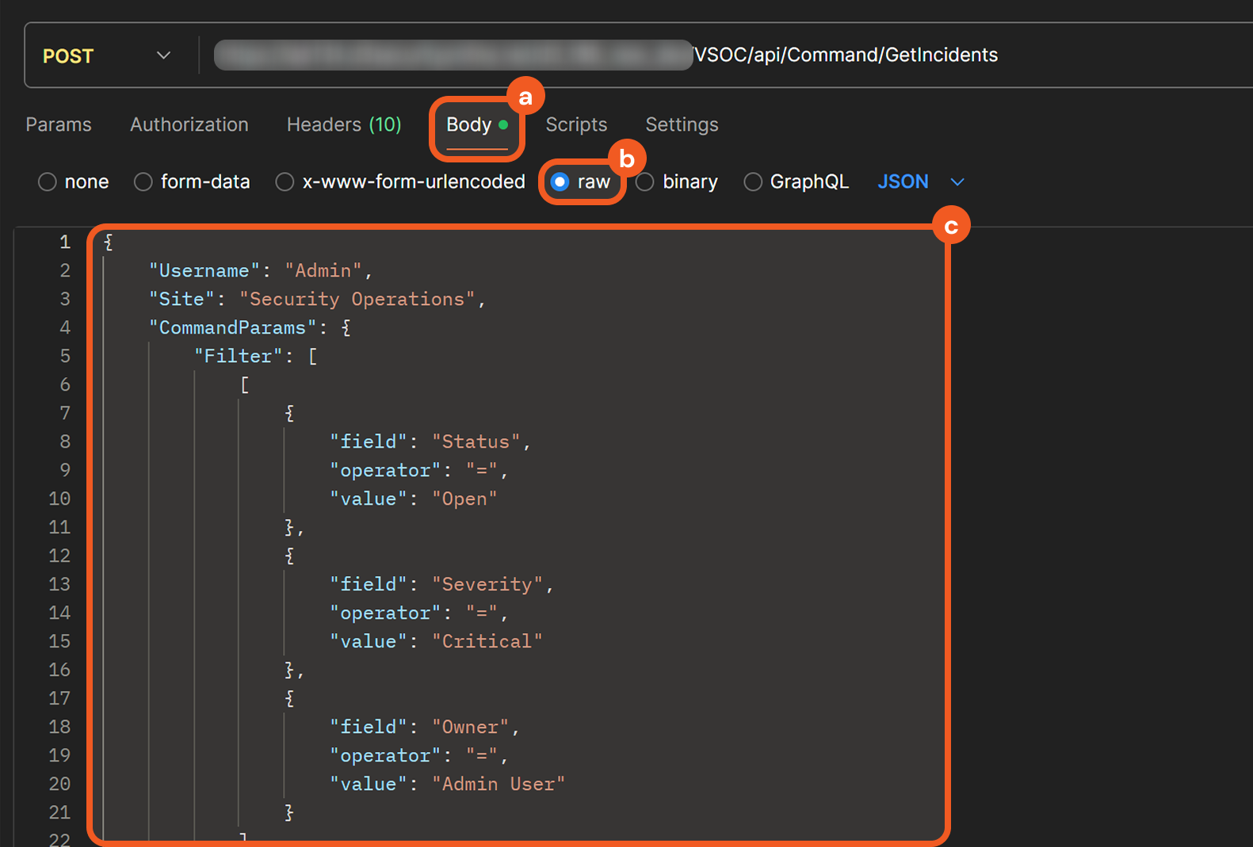The height and width of the screenshot is (847, 1253).
Task: Switch to the Params tab
Action: point(59,124)
